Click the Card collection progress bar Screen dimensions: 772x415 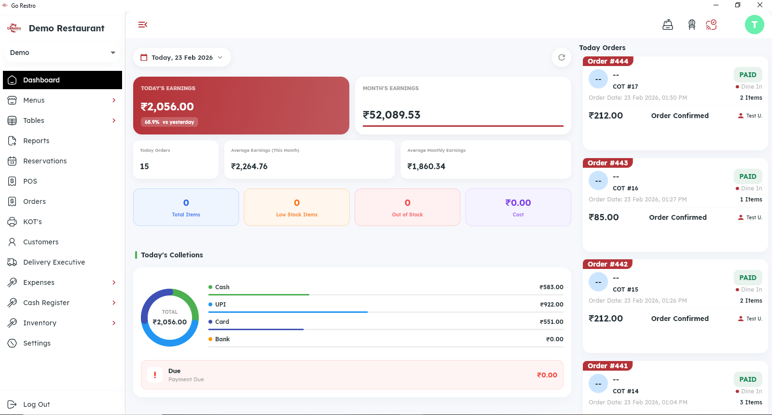(386, 329)
